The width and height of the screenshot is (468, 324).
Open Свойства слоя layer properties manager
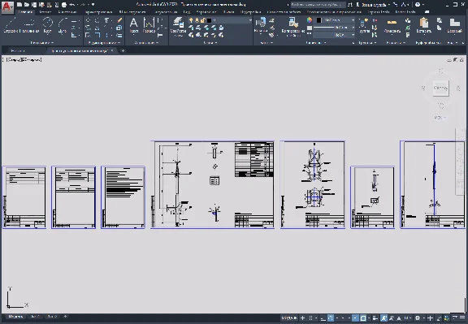pos(178,27)
